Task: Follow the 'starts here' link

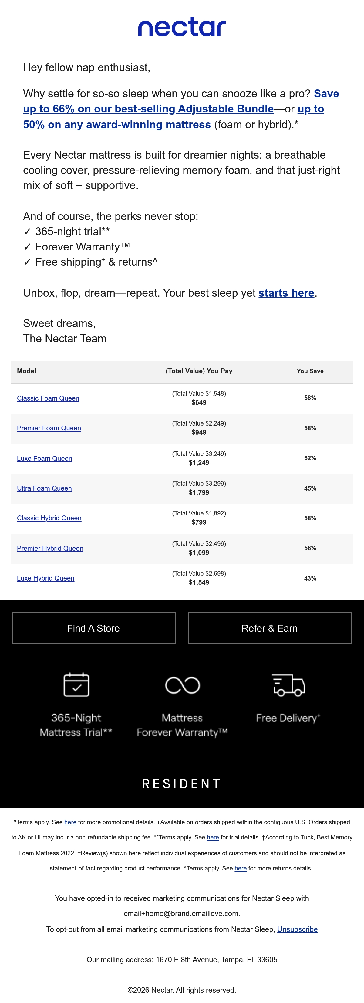Action: (286, 293)
